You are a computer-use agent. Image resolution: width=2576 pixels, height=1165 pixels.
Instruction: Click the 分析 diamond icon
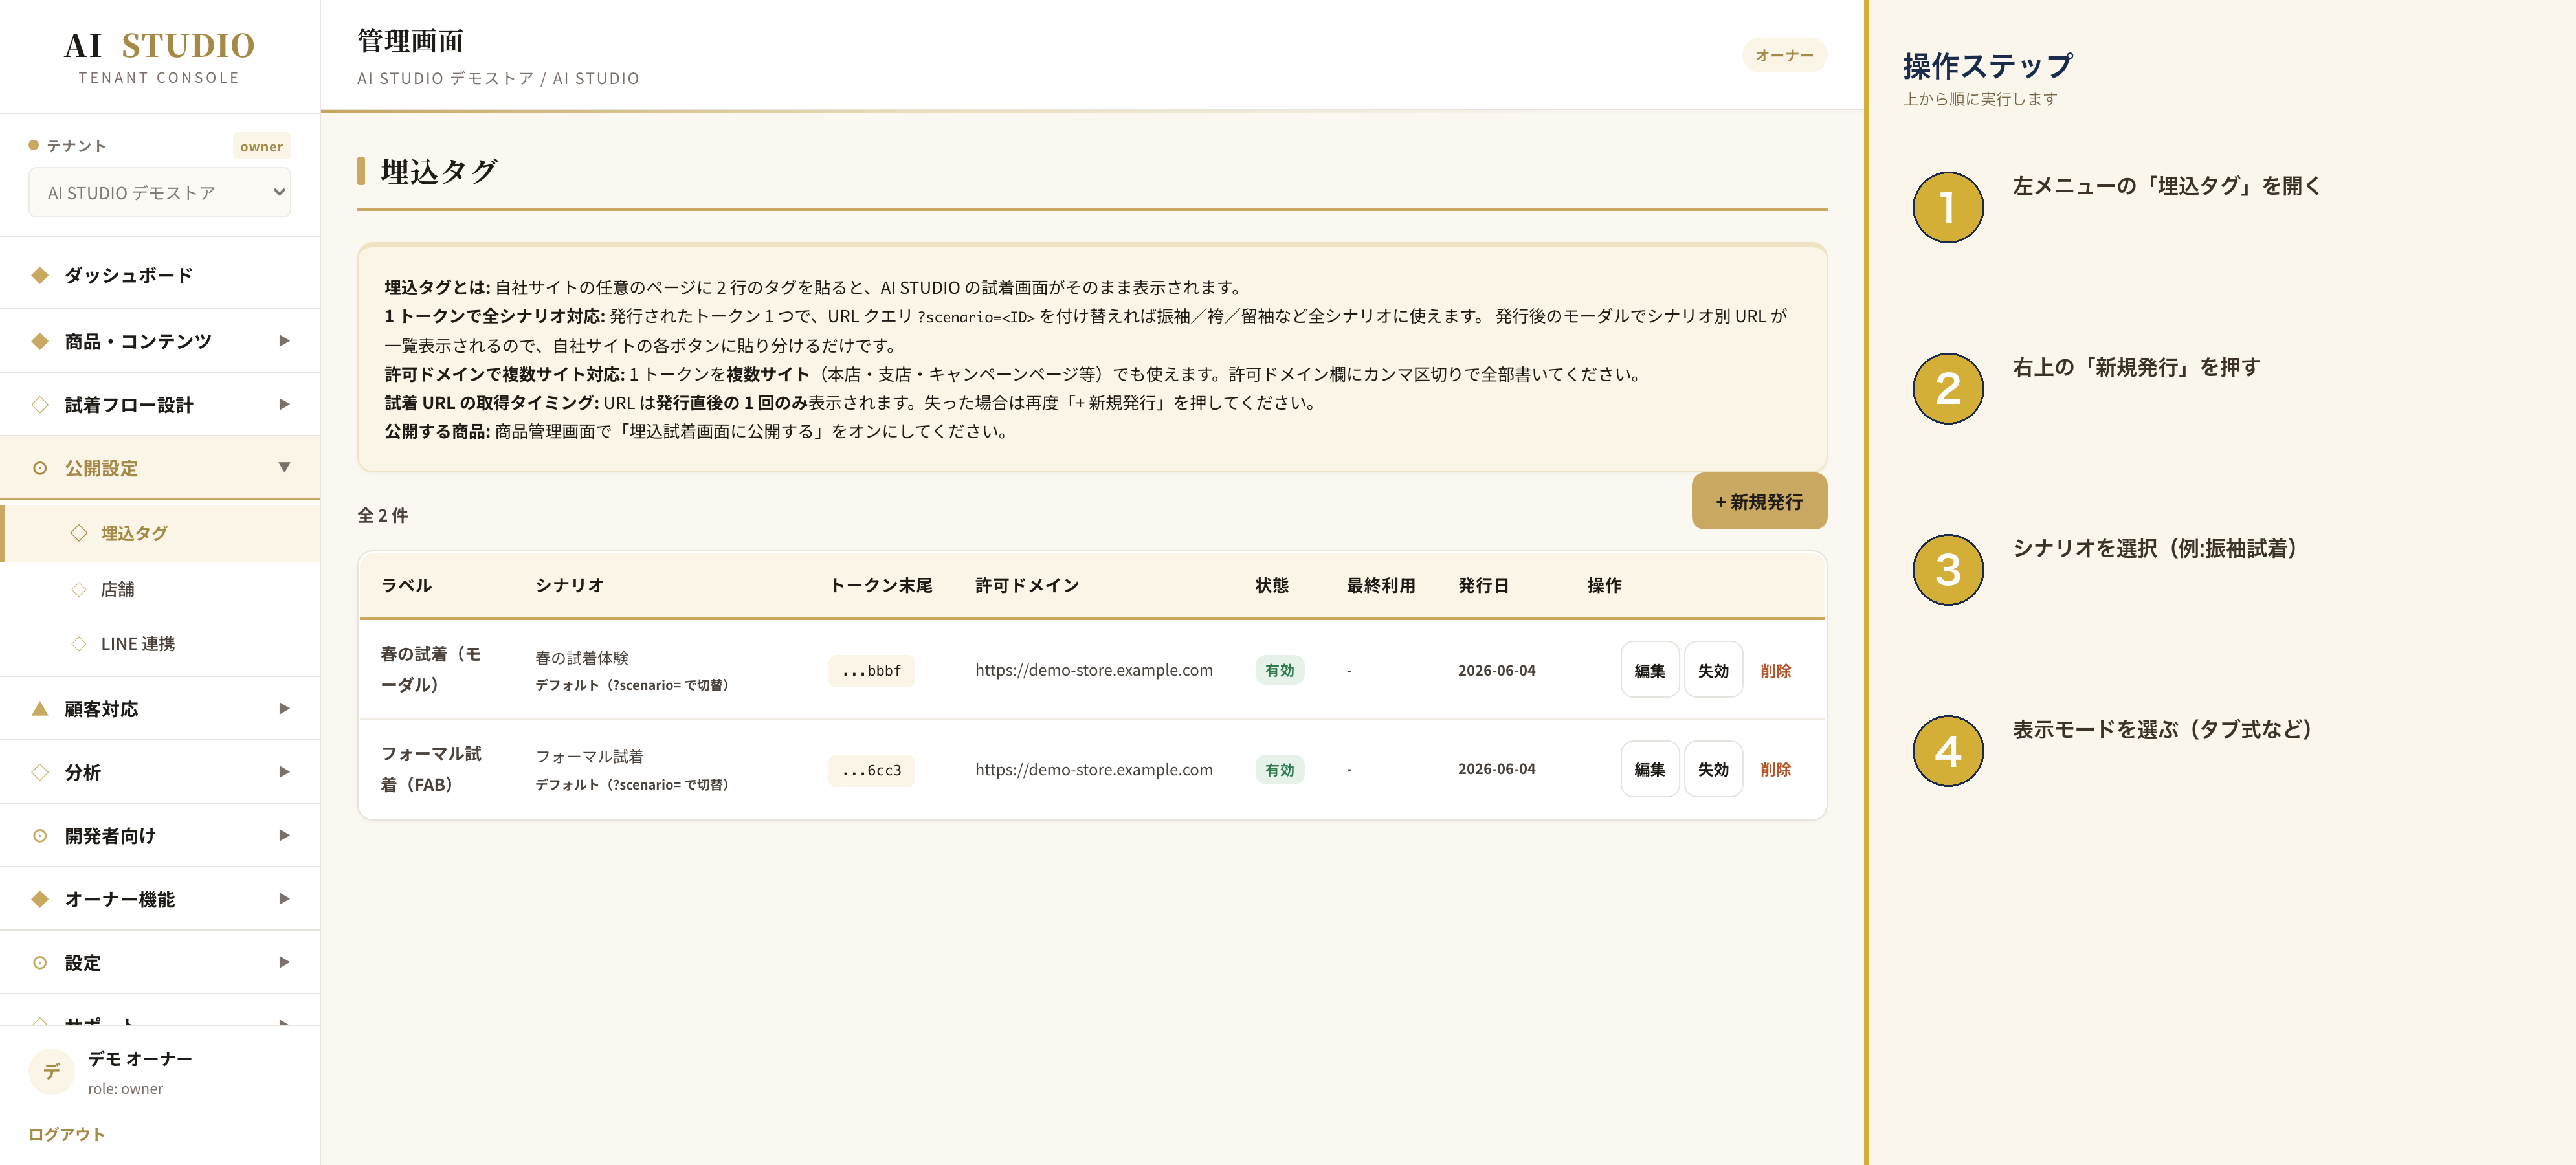point(40,772)
